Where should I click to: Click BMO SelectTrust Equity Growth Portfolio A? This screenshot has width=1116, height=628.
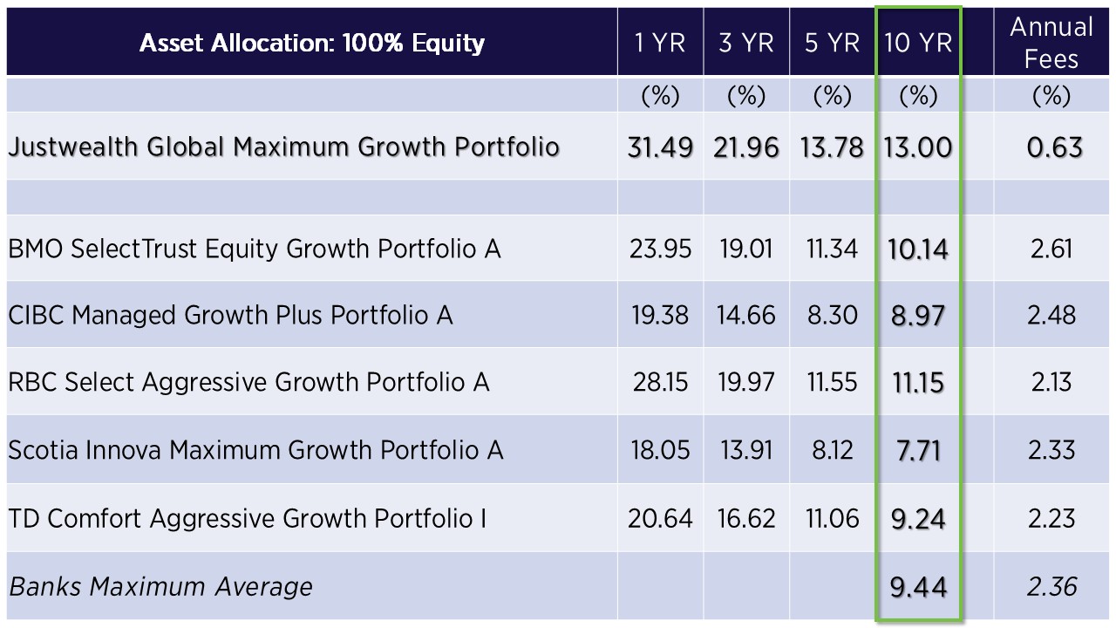(x=255, y=249)
